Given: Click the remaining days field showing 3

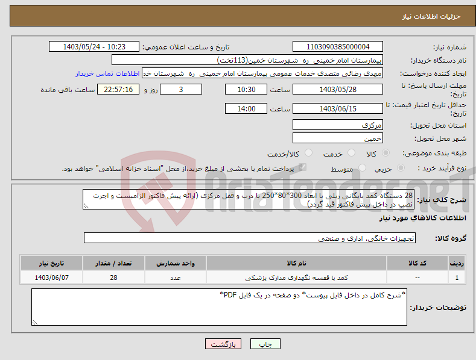Looking at the screenshot, I should click(x=181, y=89).
